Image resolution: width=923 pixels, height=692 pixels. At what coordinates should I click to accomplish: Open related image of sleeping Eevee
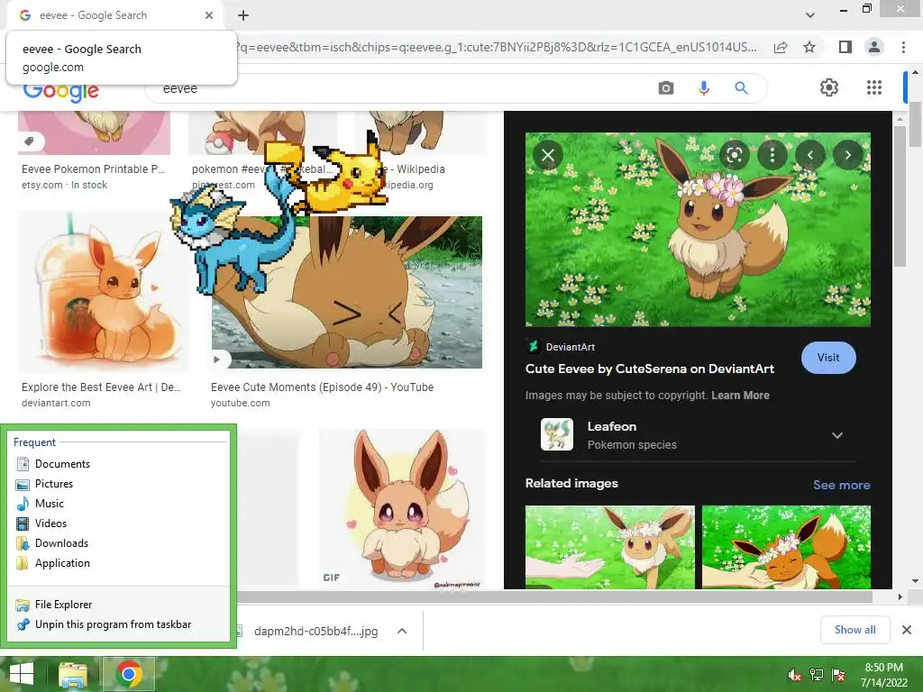coord(786,547)
